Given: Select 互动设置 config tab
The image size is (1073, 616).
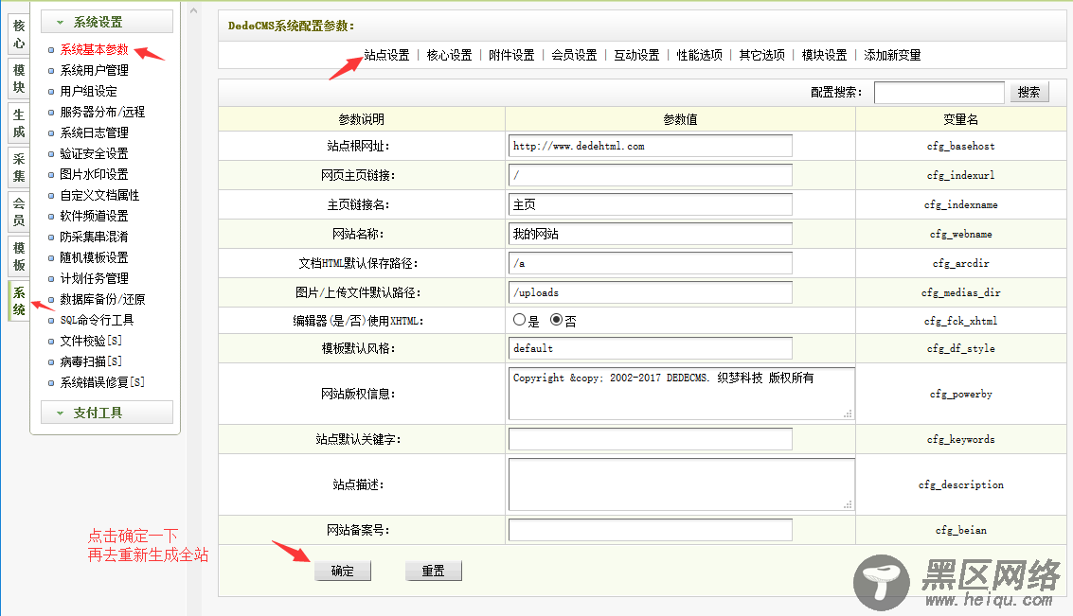Looking at the screenshot, I should pos(636,56).
